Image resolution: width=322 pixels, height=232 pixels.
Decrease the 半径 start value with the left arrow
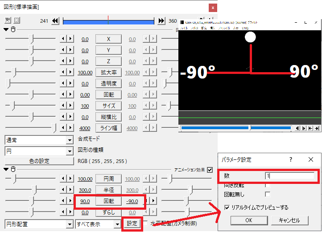click(63, 190)
